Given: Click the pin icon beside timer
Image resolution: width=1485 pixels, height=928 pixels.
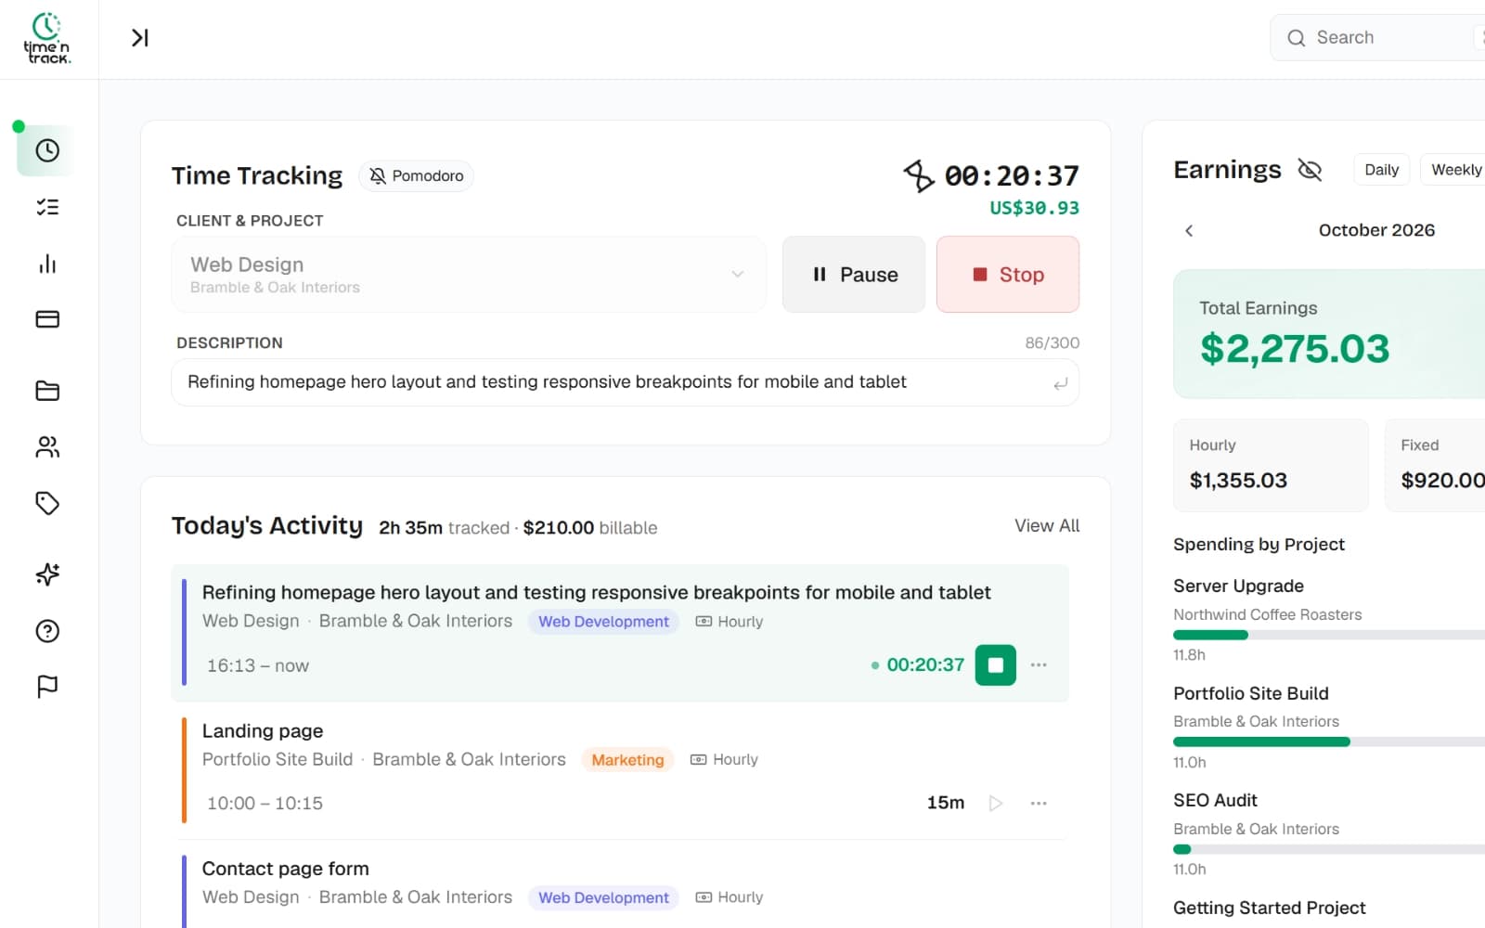Looking at the screenshot, I should (x=919, y=175).
